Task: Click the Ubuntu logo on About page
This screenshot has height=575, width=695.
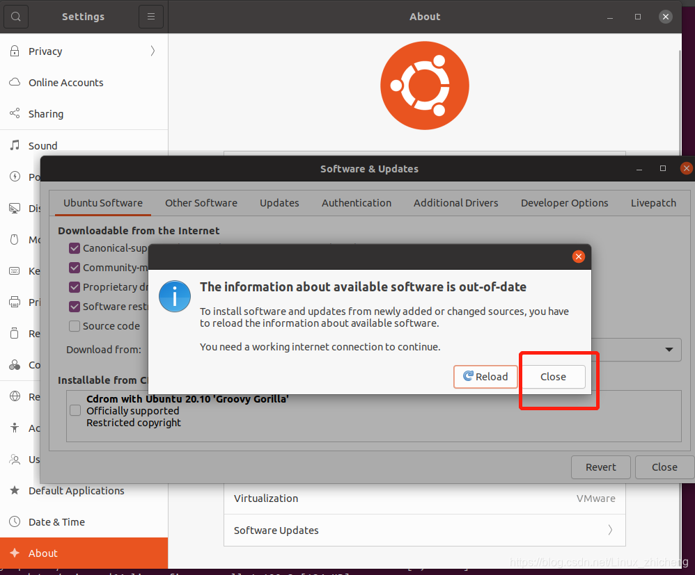Action: pyautogui.click(x=425, y=86)
